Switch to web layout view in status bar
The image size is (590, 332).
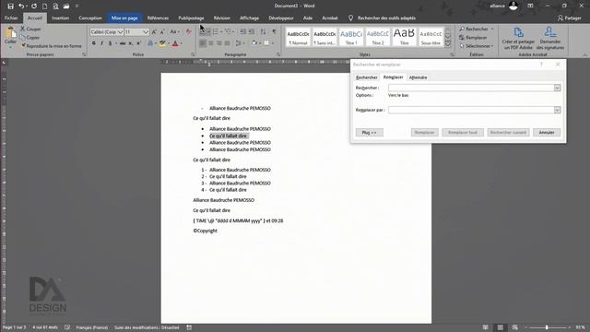tap(514, 327)
